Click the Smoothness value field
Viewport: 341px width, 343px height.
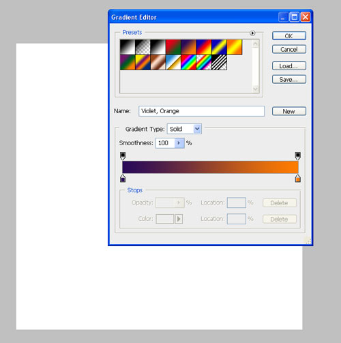(x=165, y=143)
